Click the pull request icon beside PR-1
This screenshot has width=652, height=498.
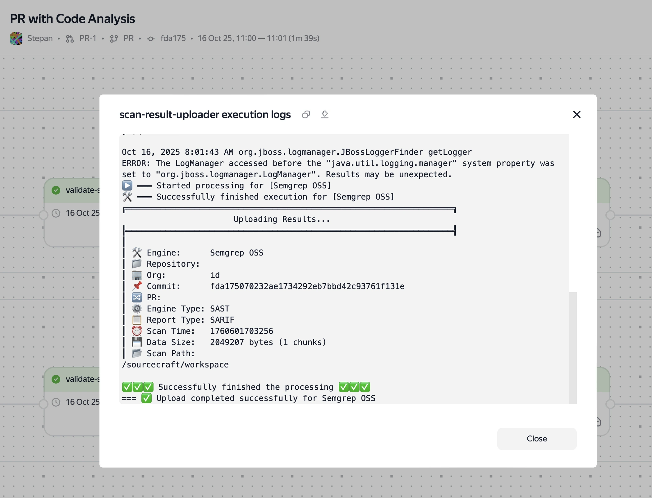tap(70, 39)
